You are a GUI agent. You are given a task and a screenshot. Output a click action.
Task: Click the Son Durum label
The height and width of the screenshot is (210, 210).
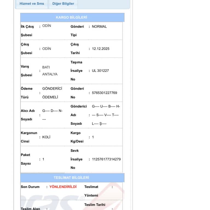point(30,187)
